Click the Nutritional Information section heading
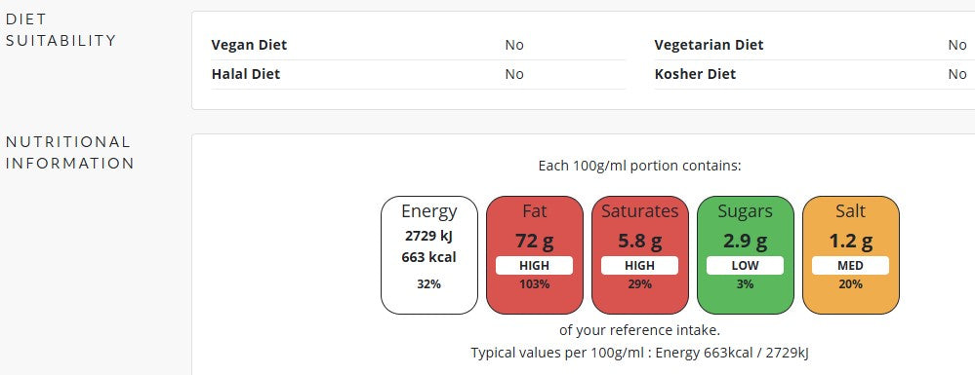This screenshot has height=375, width=975. click(x=69, y=152)
